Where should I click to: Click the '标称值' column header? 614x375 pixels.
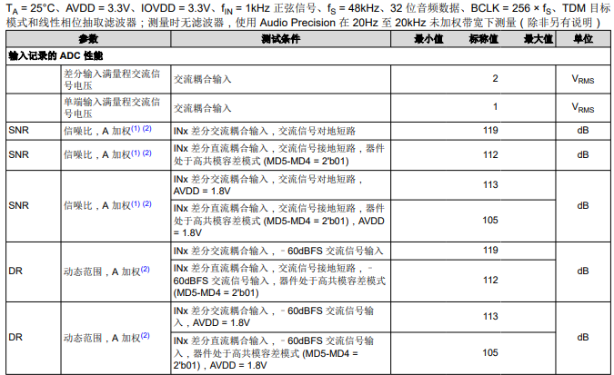click(484, 39)
